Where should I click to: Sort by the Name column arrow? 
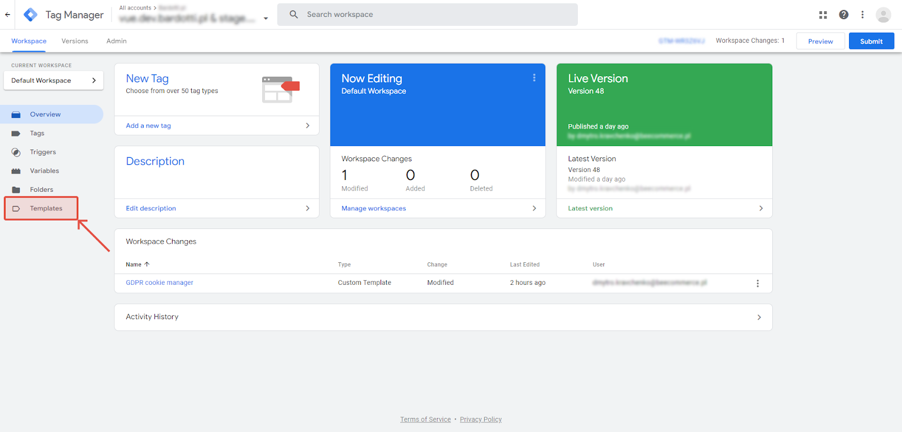click(x=147, y=265)
